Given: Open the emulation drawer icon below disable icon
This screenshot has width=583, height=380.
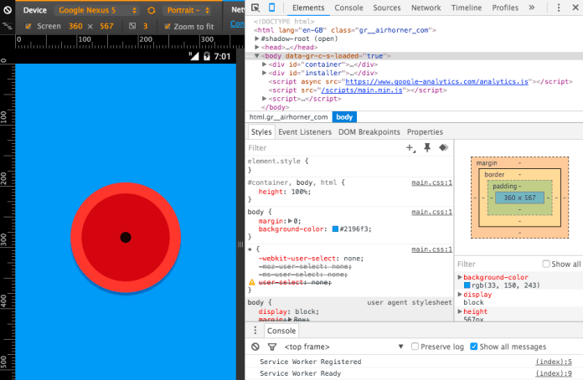Looking at the screenshot, I should tap(7, 26).
